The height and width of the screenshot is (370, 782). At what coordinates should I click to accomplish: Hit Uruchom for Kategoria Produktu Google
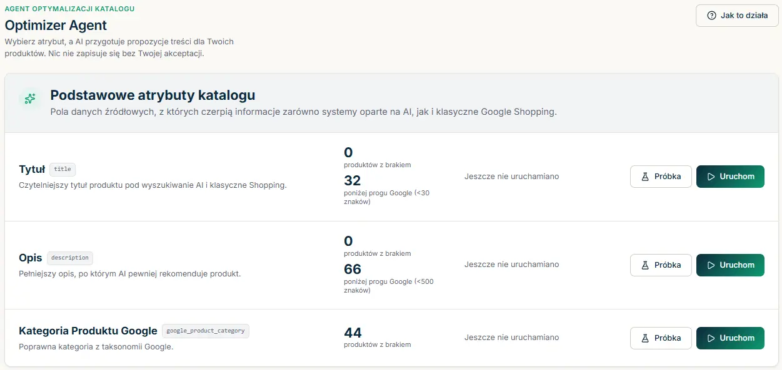point(730,338)
